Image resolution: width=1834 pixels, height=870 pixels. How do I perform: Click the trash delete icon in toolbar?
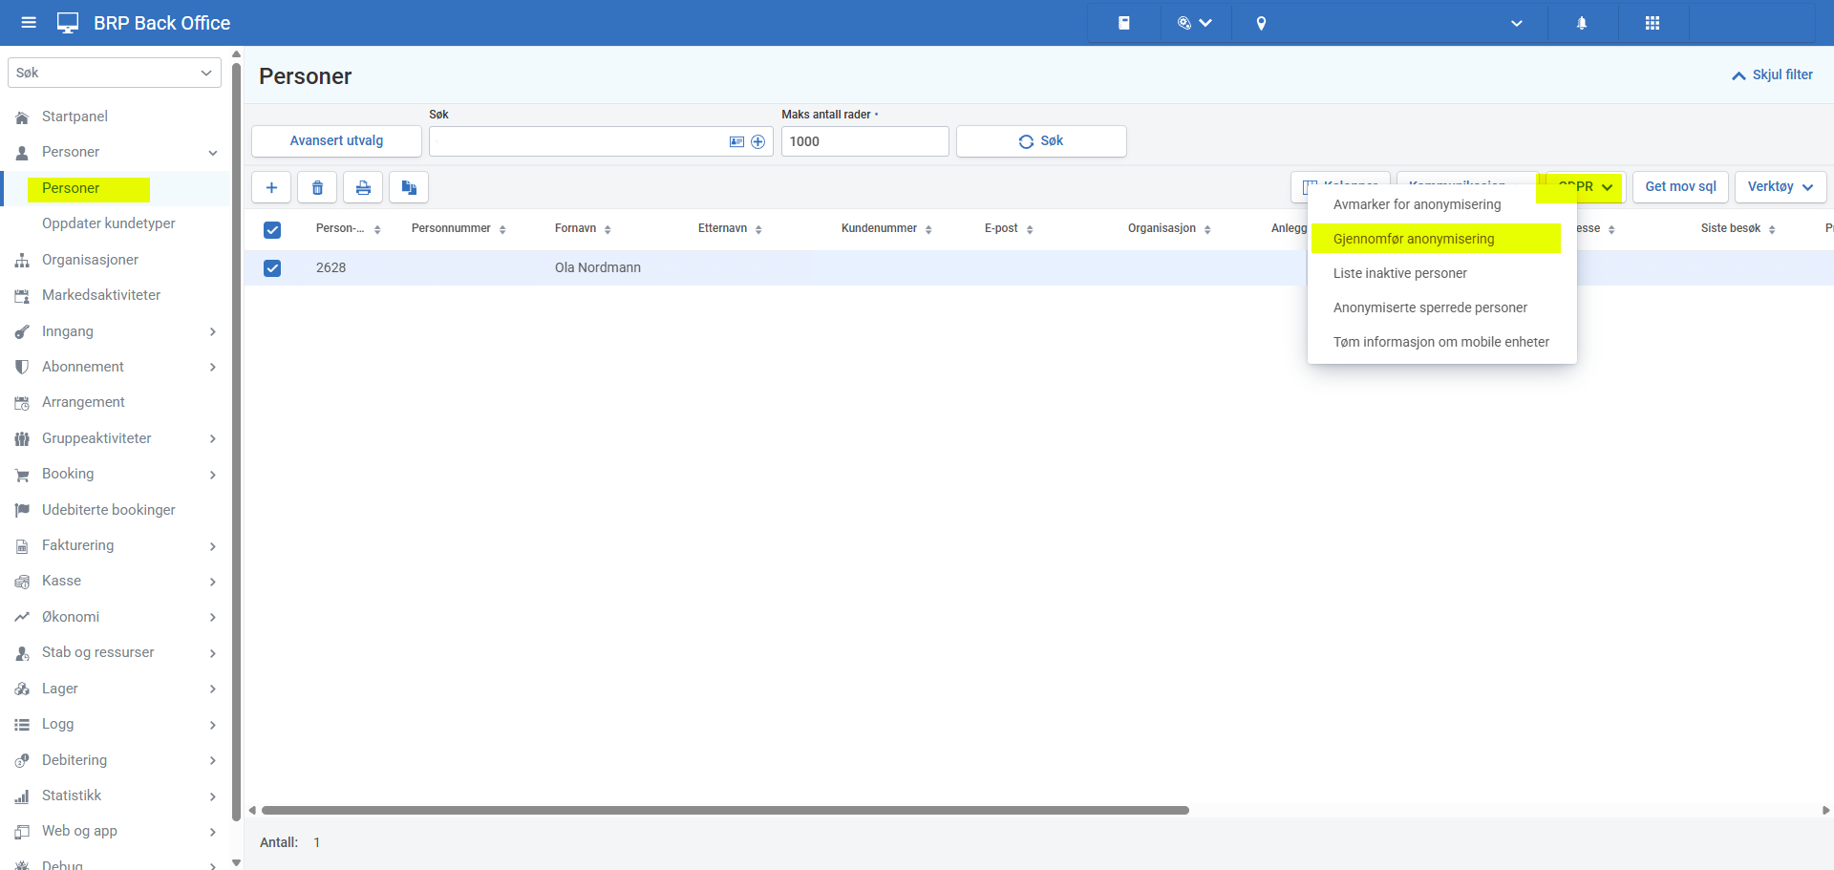(317, 187)
